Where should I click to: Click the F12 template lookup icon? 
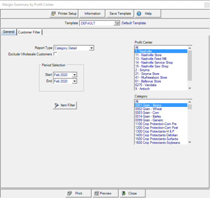point(117,23)
